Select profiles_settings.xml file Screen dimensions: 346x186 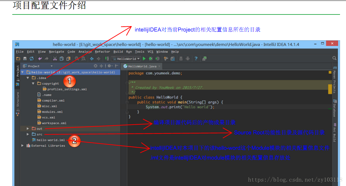click(x=65, y=89)
